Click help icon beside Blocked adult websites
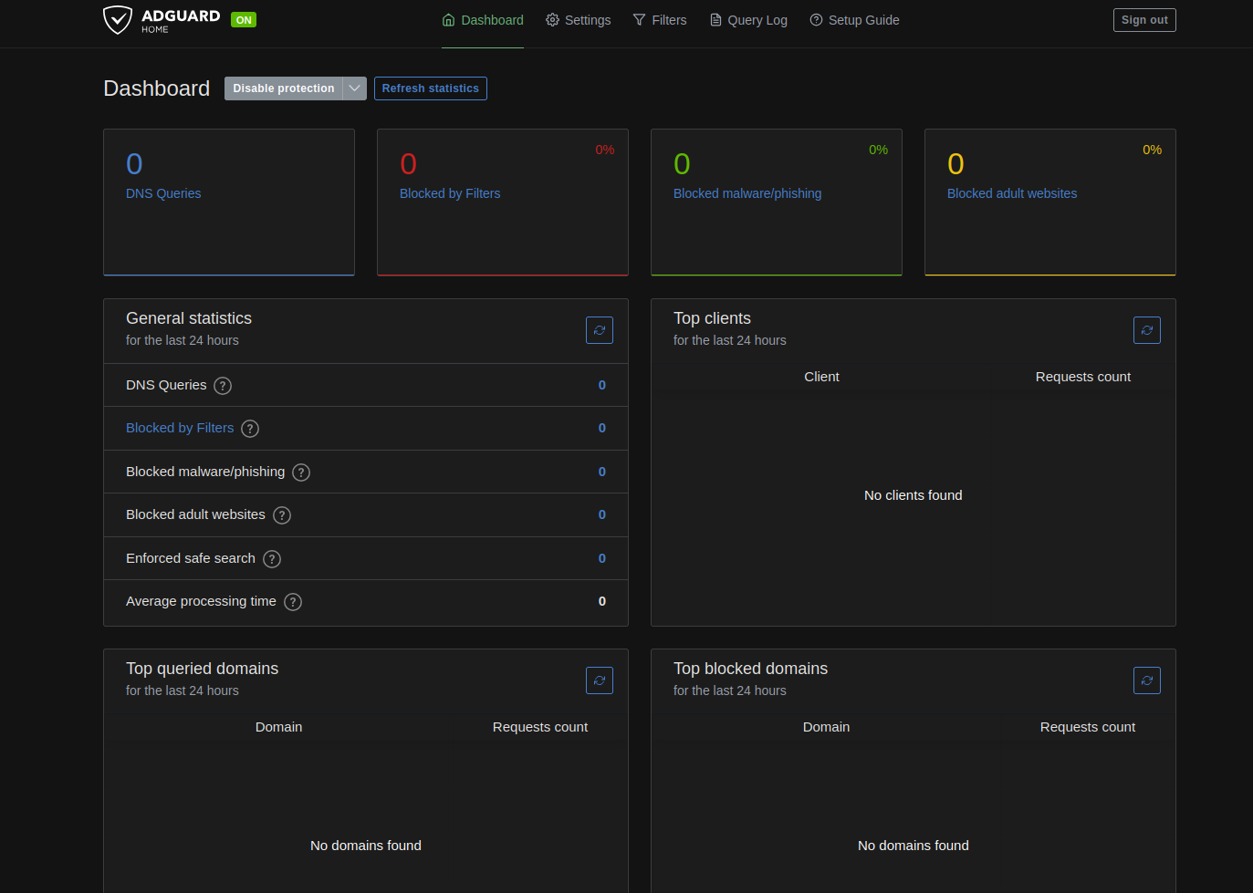 (282, 515)
